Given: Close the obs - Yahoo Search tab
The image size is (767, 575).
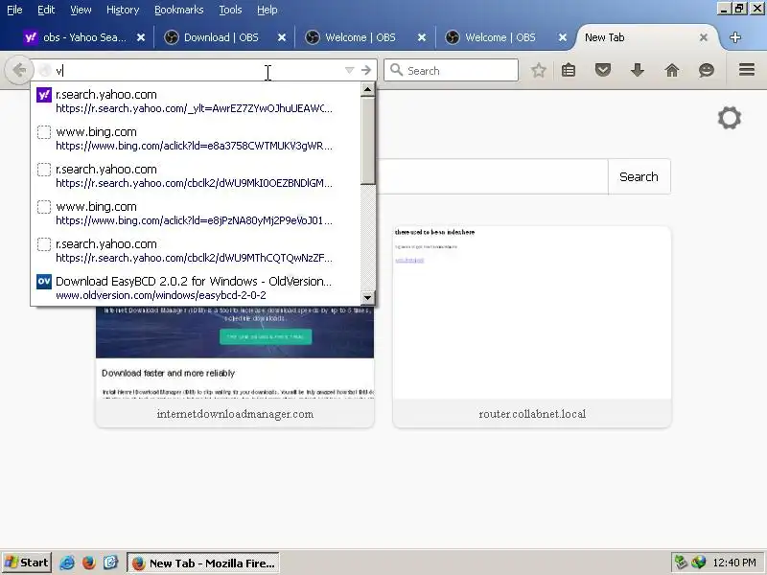Looking at the screenshot, I should coord(141,37).
